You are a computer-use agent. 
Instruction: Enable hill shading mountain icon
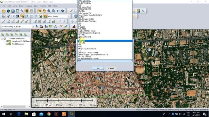(x=45, y=16)
